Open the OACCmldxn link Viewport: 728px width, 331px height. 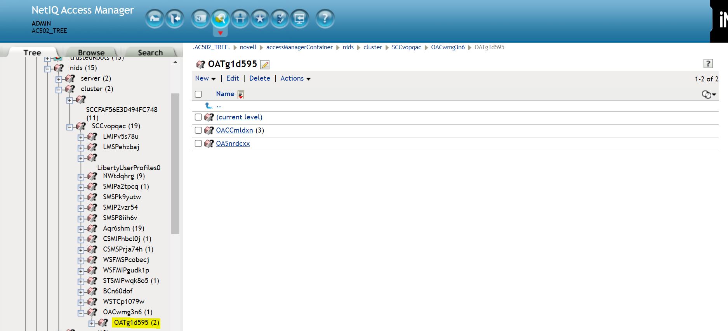click(235, 130)
